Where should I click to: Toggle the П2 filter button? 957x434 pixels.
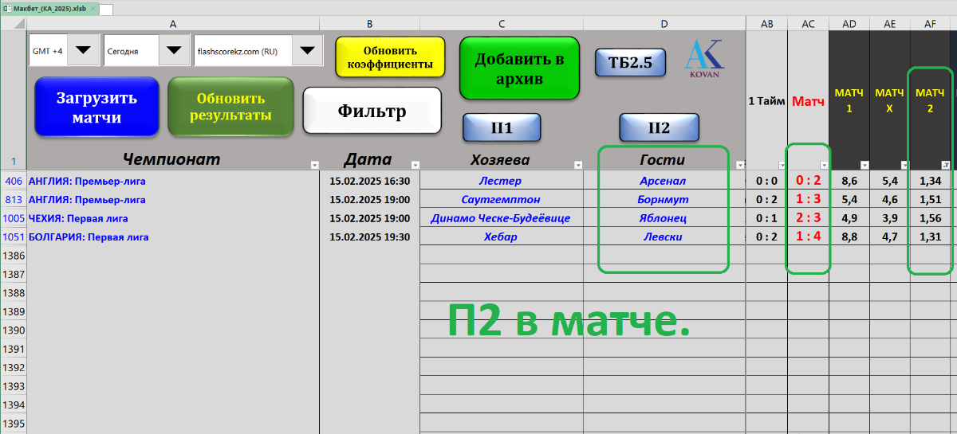[x=660, y=127]
